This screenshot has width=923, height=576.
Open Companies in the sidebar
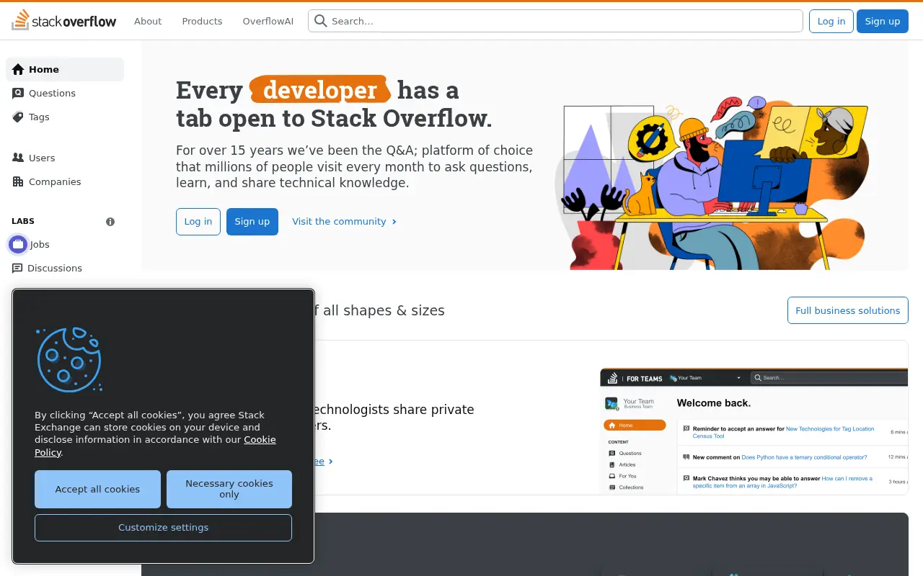(x=65, y=181)
